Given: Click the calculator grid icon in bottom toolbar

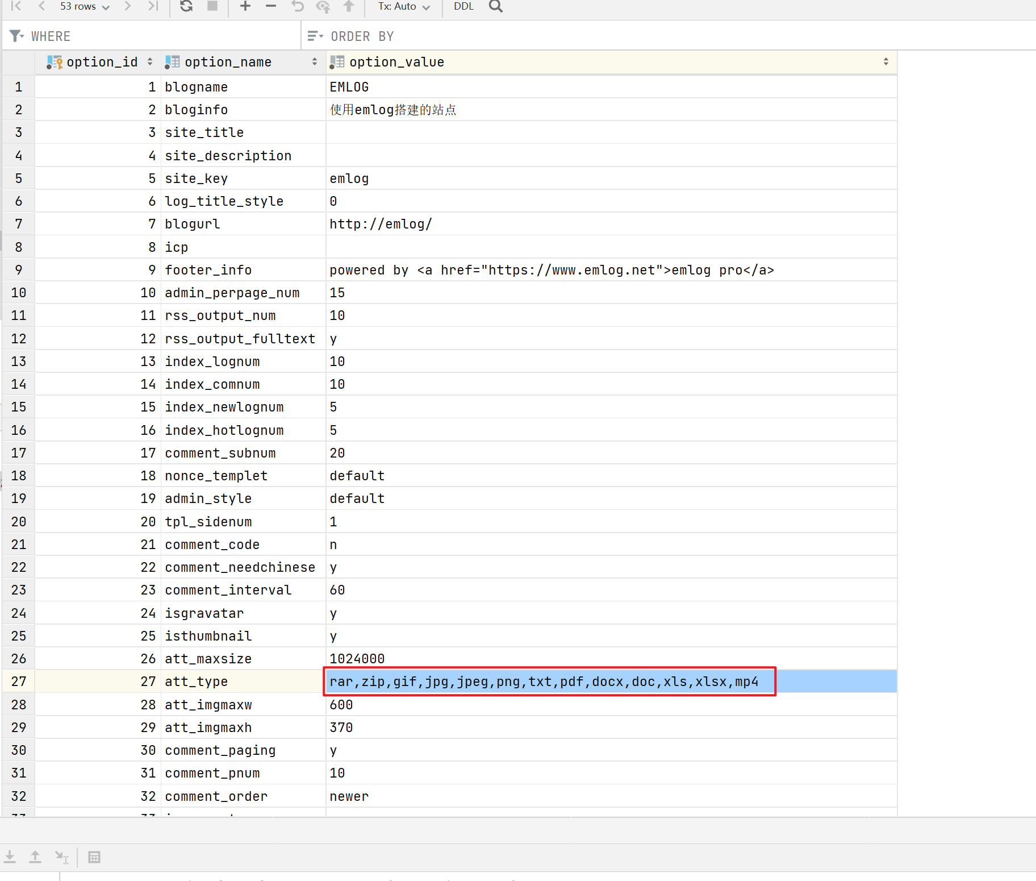Looking at the screenshot, I should click(x=94, y=857).
